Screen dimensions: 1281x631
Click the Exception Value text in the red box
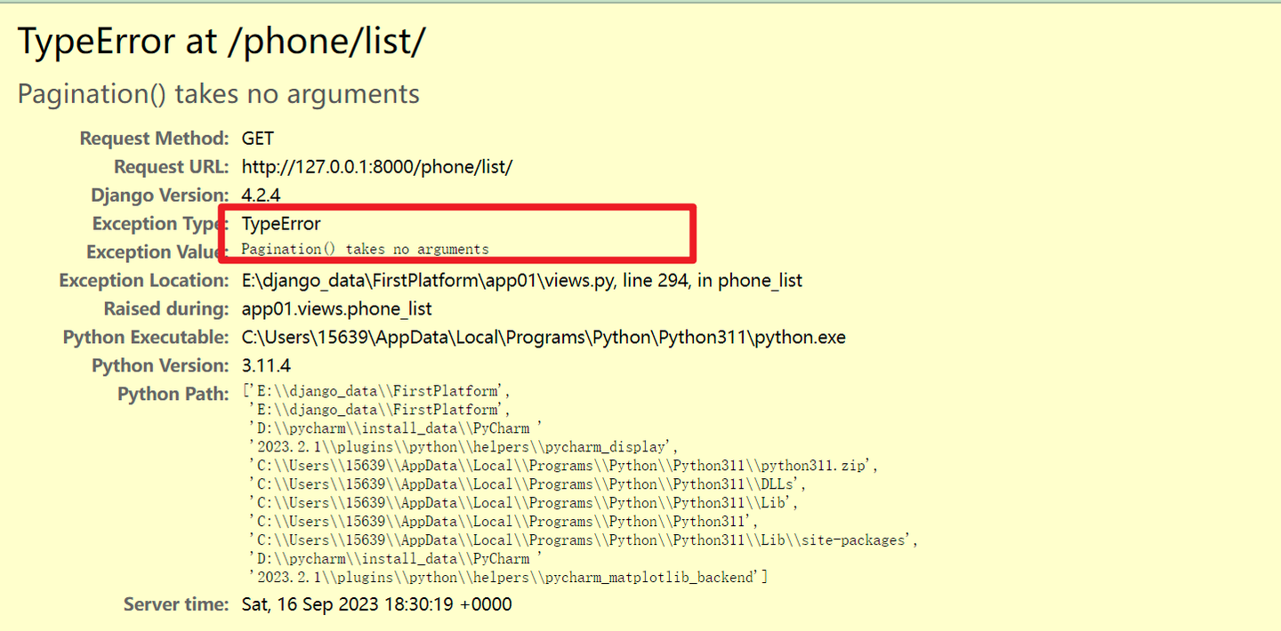(x=365, y=249)
